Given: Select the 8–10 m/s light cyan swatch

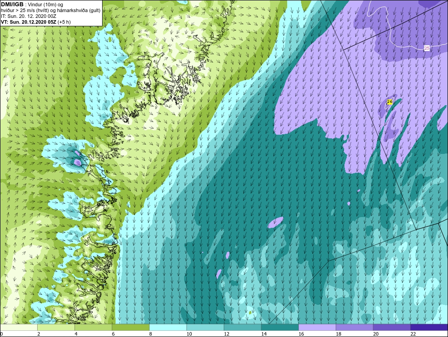Looking at the screenshot, I should [168, 327].
